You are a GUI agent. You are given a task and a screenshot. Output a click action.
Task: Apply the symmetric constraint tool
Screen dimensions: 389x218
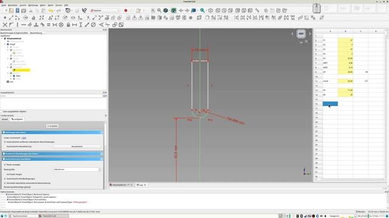point(55,25)
